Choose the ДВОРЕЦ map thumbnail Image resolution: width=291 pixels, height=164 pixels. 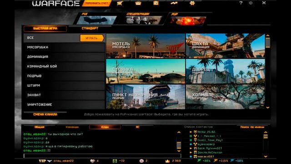click(226, 72)
